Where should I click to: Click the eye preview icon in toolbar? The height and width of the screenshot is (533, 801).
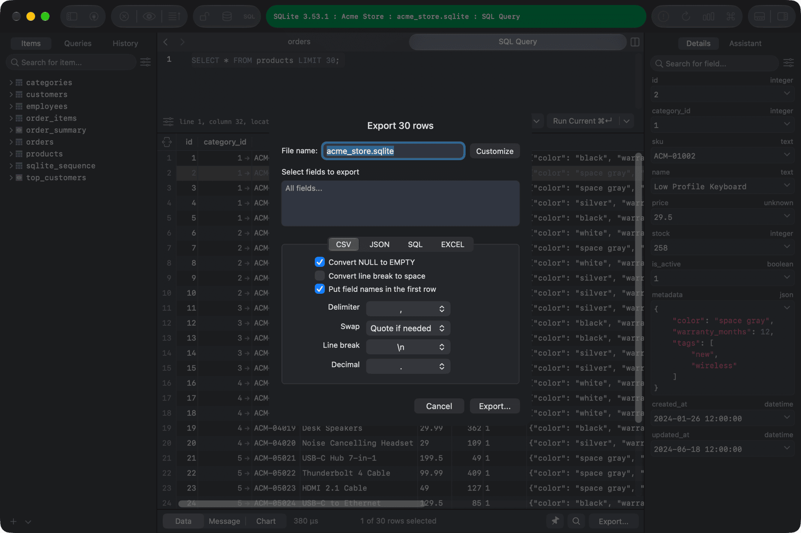[x=149, y=17]
